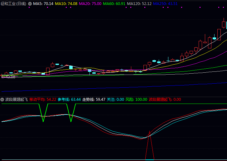Click the green MA60 value label
227x161 pixels.
(x=114, y=4)
